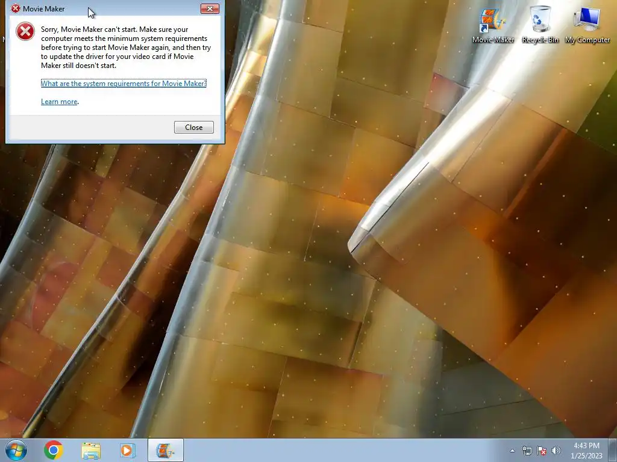Image resolution: width=617 pixels, height=462 pixels.
Task: Open the Movie Maker desktop shortcut
Action: click(x=493, y=25)
